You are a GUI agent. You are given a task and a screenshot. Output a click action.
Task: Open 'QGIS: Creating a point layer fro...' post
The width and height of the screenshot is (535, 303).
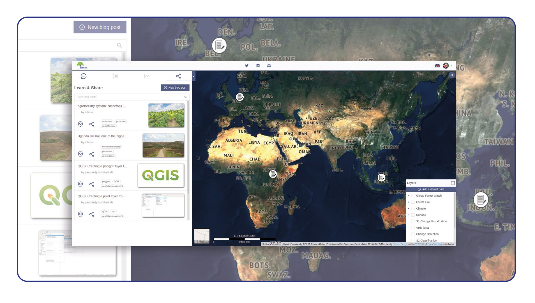click(102, 196)
